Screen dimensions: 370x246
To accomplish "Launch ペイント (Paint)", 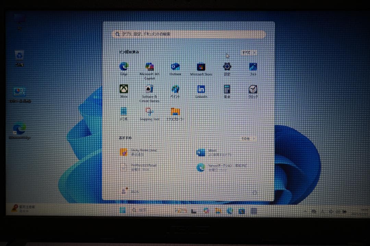I will click(175, 89).
